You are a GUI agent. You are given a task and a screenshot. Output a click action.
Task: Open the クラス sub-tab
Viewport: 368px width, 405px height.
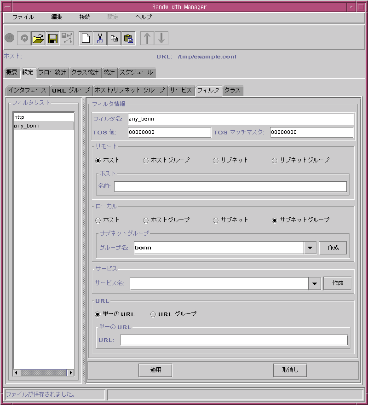[x=232, y=90]
